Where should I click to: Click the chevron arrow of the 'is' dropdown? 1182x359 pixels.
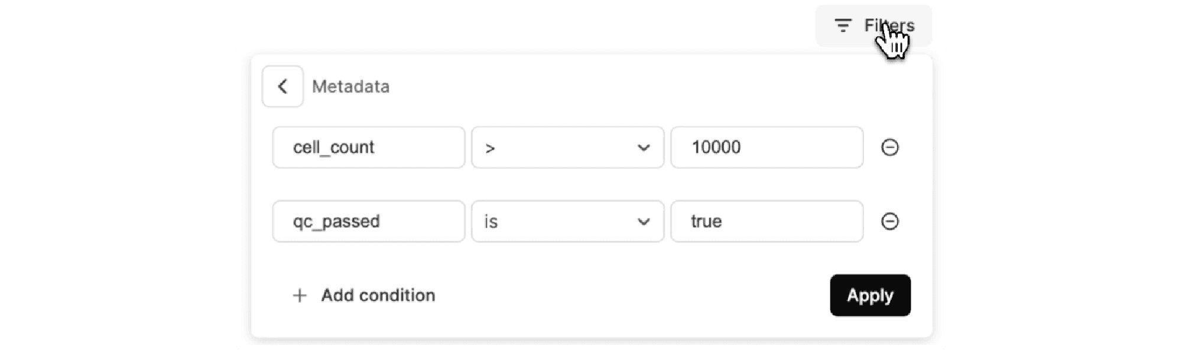click(644, 222)
